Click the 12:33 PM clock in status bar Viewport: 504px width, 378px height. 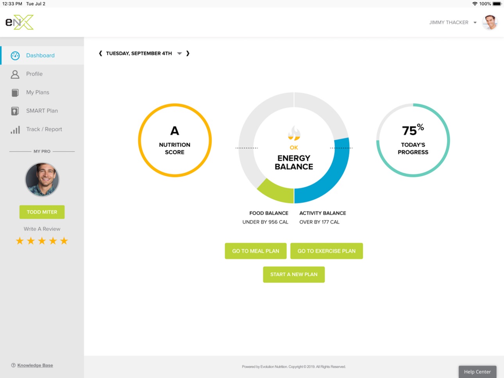tap(12, 4)
